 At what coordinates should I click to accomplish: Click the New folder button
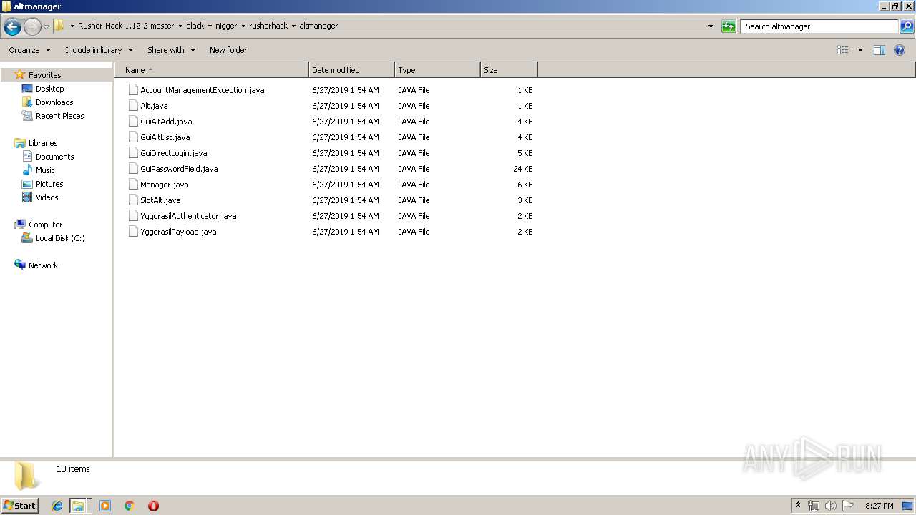[x=228, y=50]
